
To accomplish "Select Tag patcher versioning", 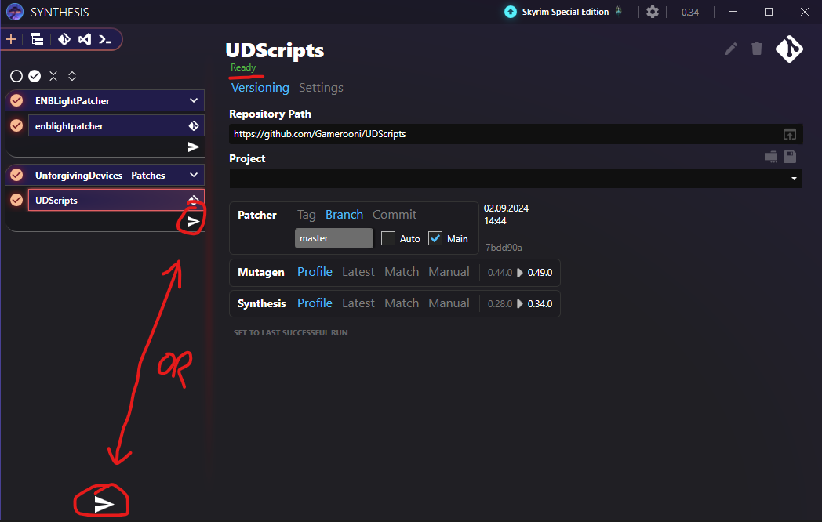I will pos(306,215).
